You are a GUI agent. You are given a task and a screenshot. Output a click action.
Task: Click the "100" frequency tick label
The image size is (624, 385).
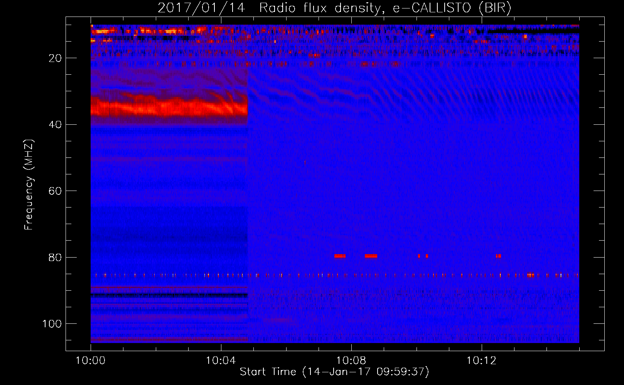pos(52,324)
